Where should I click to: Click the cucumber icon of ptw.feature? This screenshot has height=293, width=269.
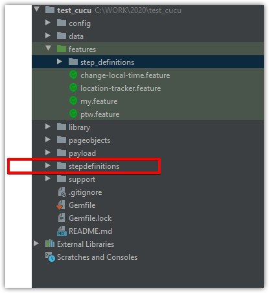[x=73, y=114]
